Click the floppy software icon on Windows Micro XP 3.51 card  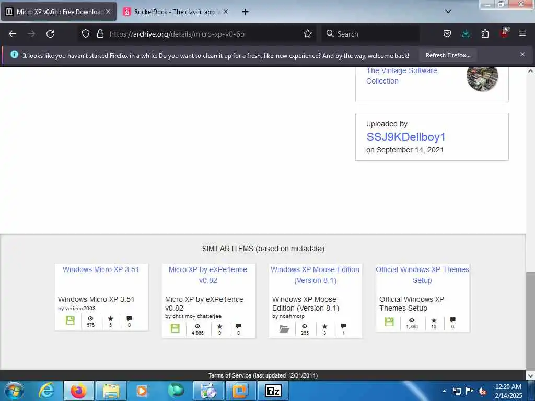click(x=70, y=321)
